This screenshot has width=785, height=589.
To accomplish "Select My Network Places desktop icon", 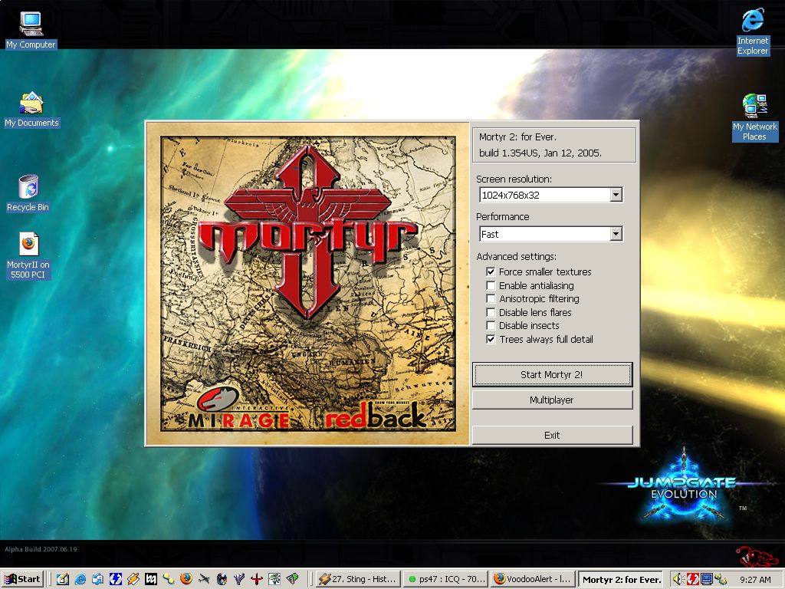I will [x=754, y=117].
